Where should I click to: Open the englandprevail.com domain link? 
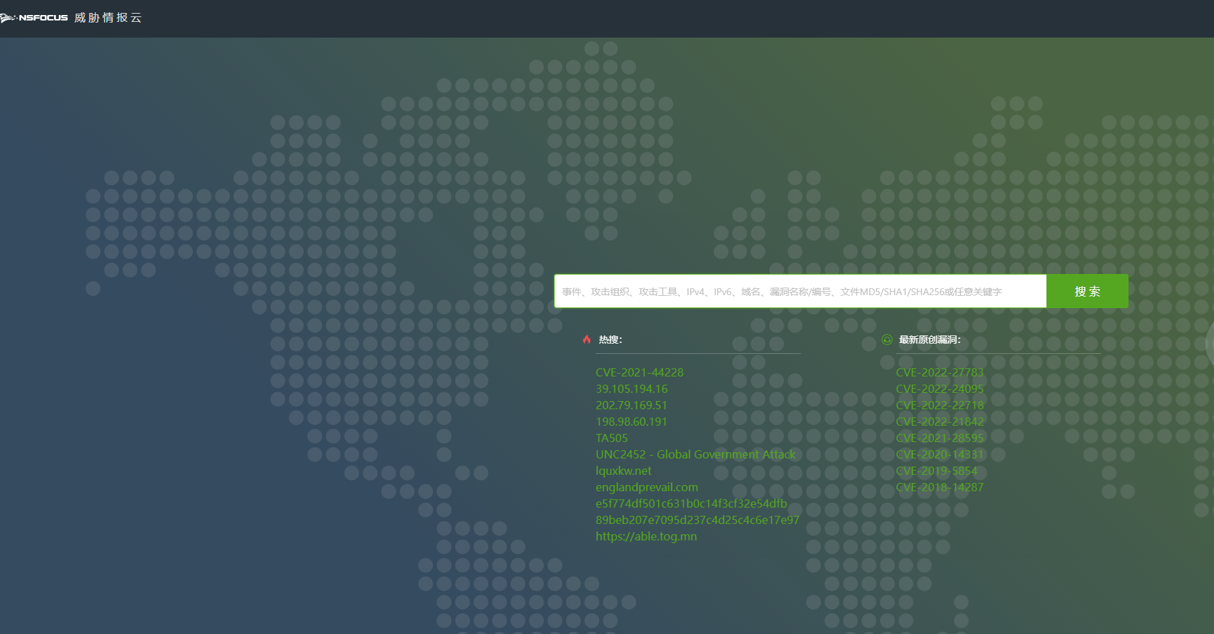646,487
